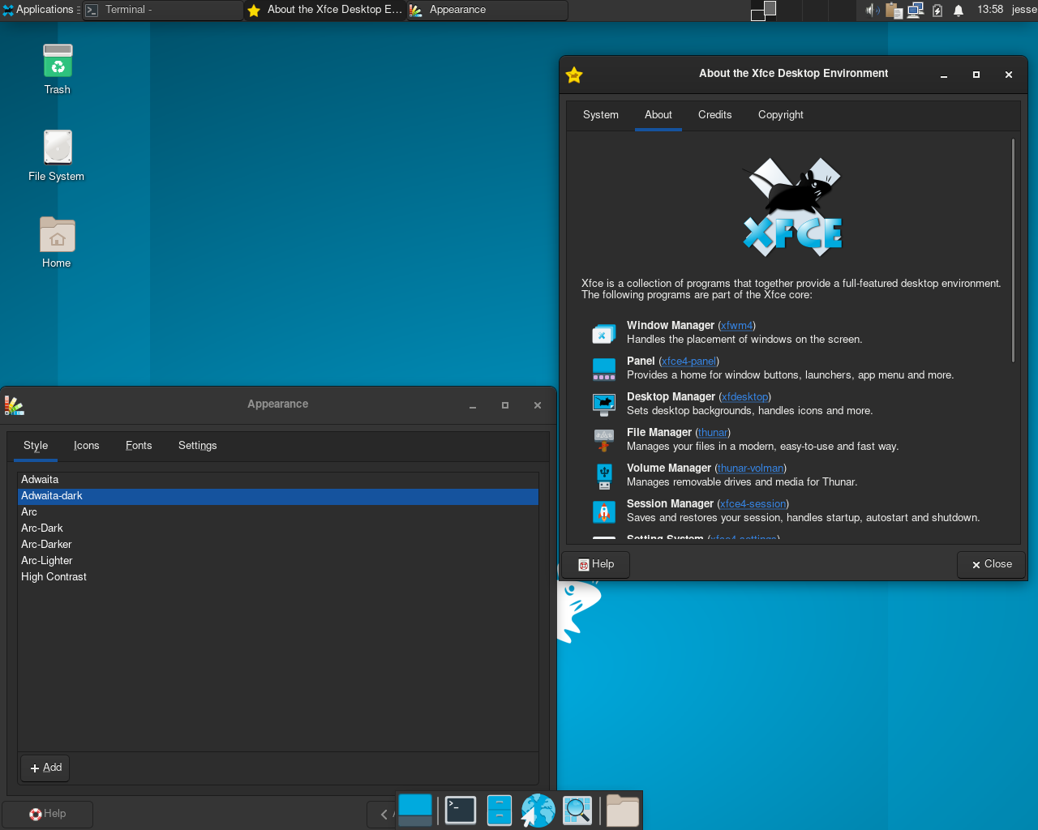The height and width of the screenshot is (830, 1038).
Task: Click the Session Manager rocket icon
Action: coord(604,511)
